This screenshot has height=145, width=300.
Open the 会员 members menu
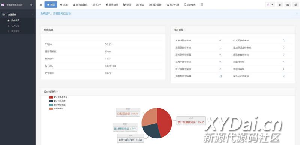[127, 4]
